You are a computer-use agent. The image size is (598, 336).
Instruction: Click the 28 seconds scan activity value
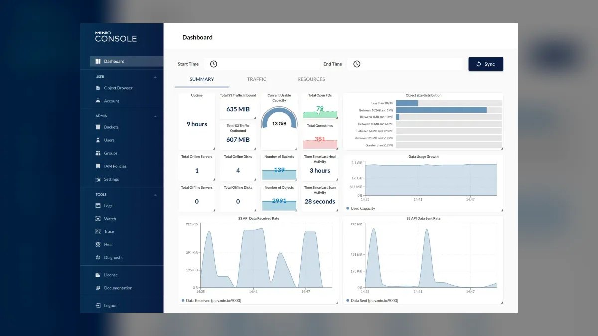coord(320,202)
